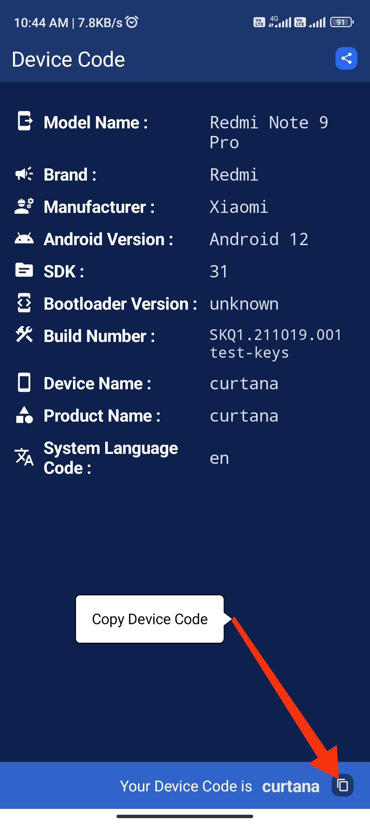
Task: Select the 'unknown' bootloader value
Action: [x=244, y=304]
